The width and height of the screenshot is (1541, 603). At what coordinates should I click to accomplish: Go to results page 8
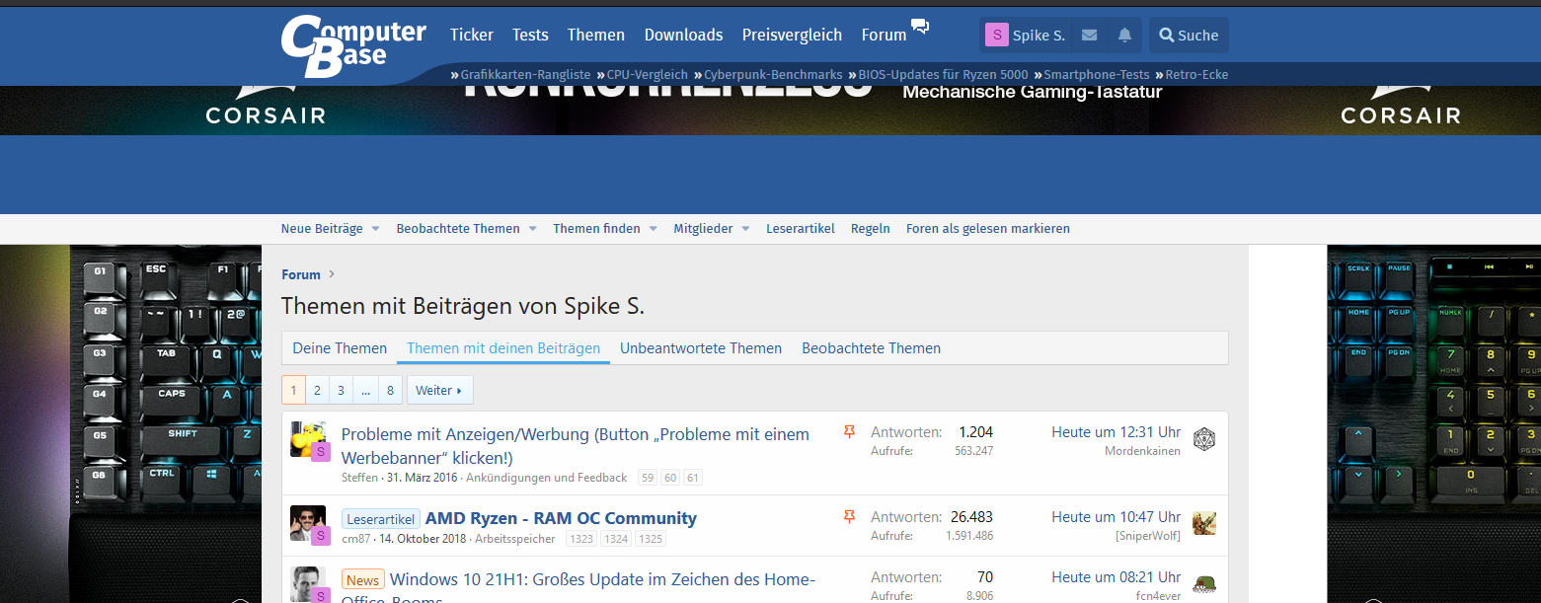pos(390,390)
